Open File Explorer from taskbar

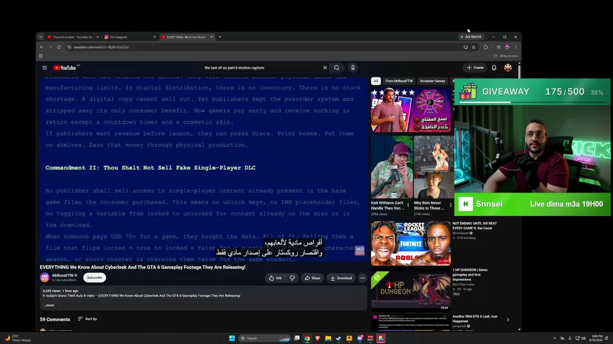click(328, 338)
